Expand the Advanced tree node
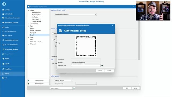The image size is (172, 97). [x=28, y=44]
